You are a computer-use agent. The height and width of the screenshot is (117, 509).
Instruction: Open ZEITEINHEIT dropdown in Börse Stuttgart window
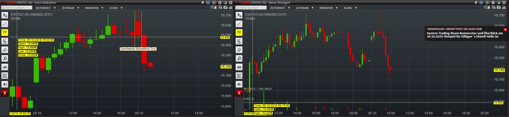[x=280, y=8]
